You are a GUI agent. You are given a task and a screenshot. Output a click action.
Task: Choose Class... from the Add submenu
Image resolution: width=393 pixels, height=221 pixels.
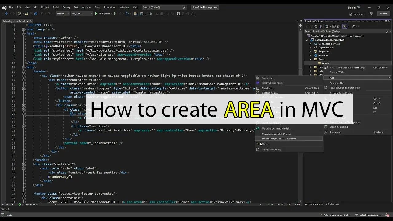289,144
